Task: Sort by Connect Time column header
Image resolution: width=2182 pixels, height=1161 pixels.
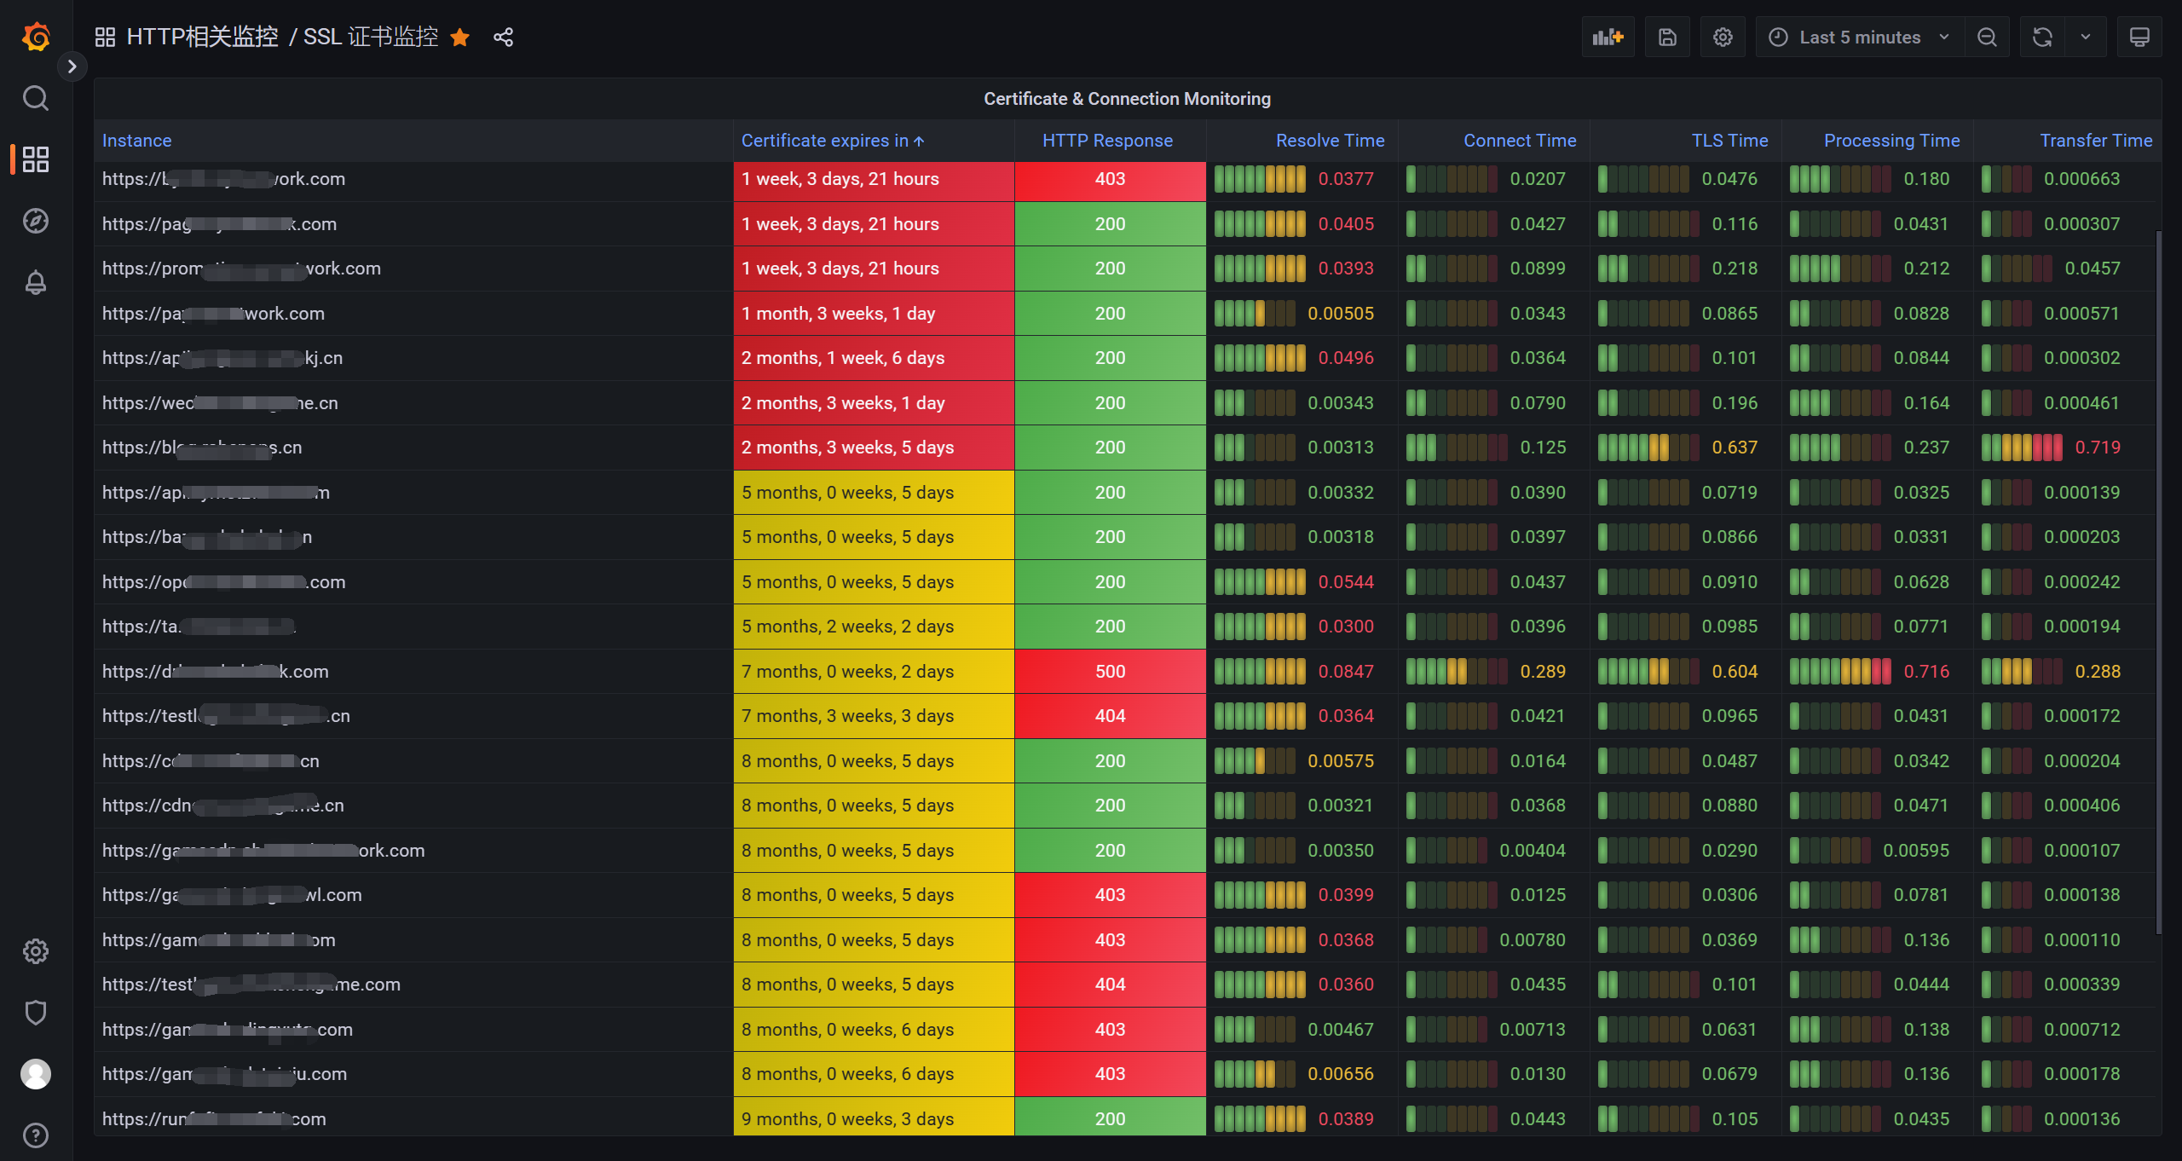Action: point(1520,141)
